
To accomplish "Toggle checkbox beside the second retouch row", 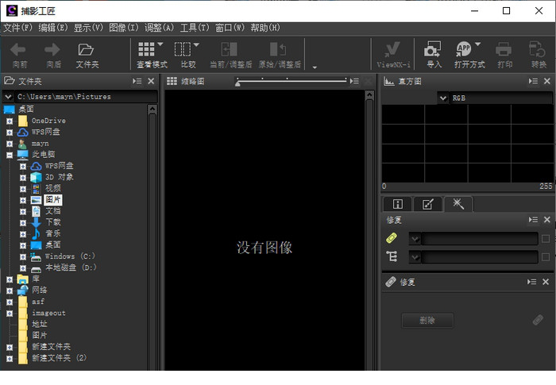I will point(545,256).
